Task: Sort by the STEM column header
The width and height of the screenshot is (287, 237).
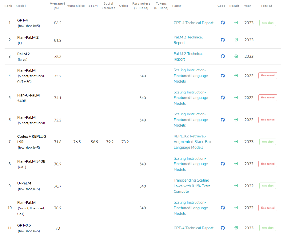Action: tap(93, 6)
